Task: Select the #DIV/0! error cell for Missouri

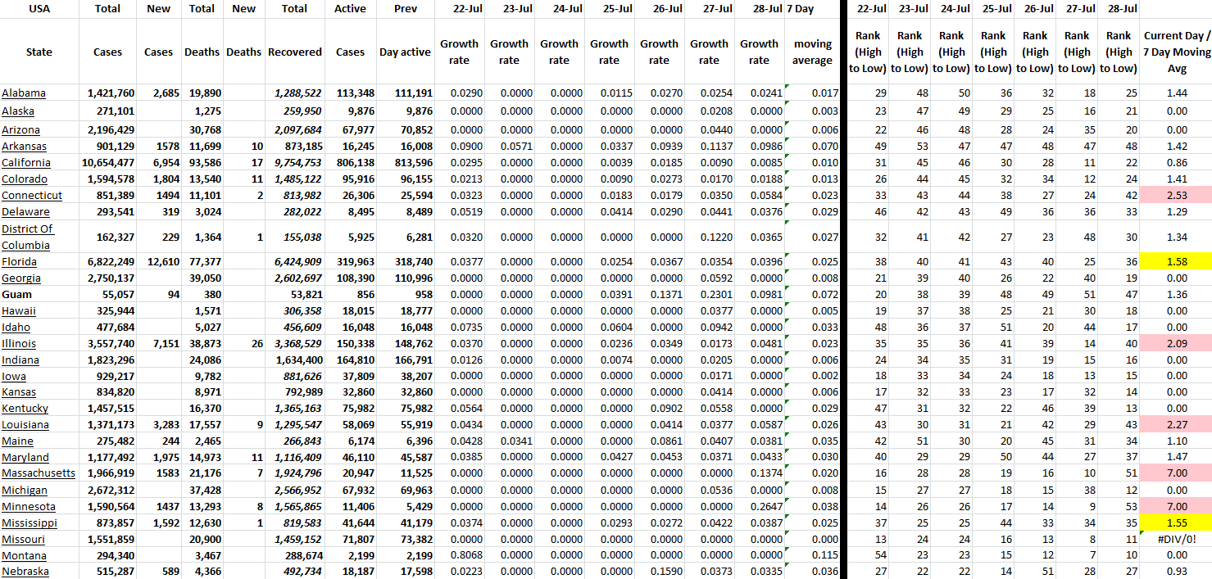Action: 1176,539
